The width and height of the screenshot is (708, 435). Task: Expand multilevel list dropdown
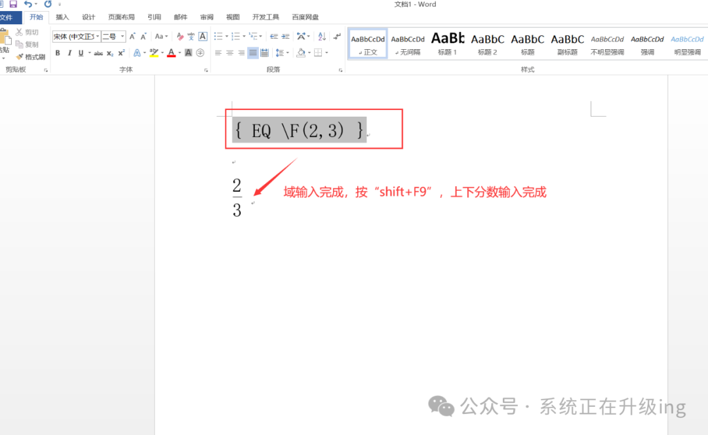coord(260,36)
